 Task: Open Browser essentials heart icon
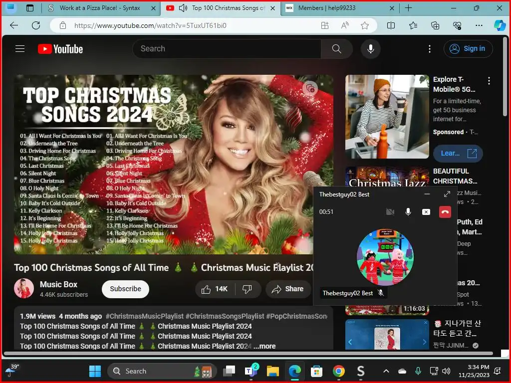coord(457,25)
